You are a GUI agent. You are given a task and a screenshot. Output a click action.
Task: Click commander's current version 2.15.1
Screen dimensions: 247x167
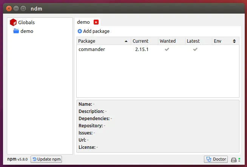(x=142, y=49)
